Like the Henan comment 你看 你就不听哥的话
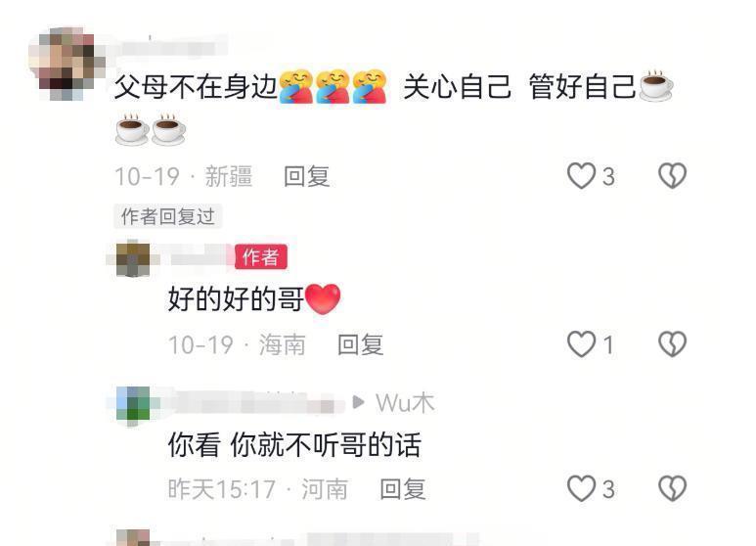The image size is (756, 546). click(x=582, y=488)
